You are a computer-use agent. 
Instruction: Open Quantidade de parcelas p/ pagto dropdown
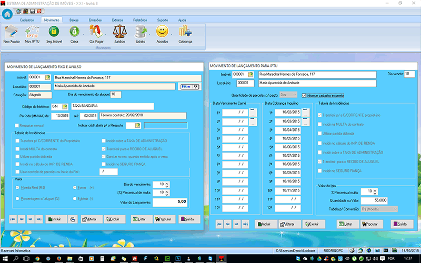288,95
